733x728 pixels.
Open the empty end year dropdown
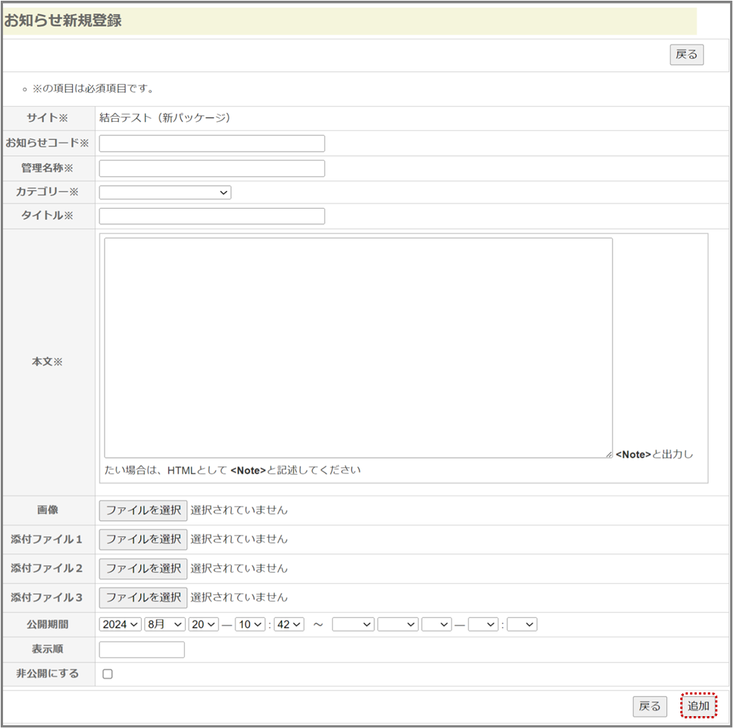tap(353, 625)
